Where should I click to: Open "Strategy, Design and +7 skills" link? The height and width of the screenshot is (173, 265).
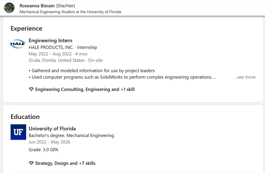tap(65, 163)
